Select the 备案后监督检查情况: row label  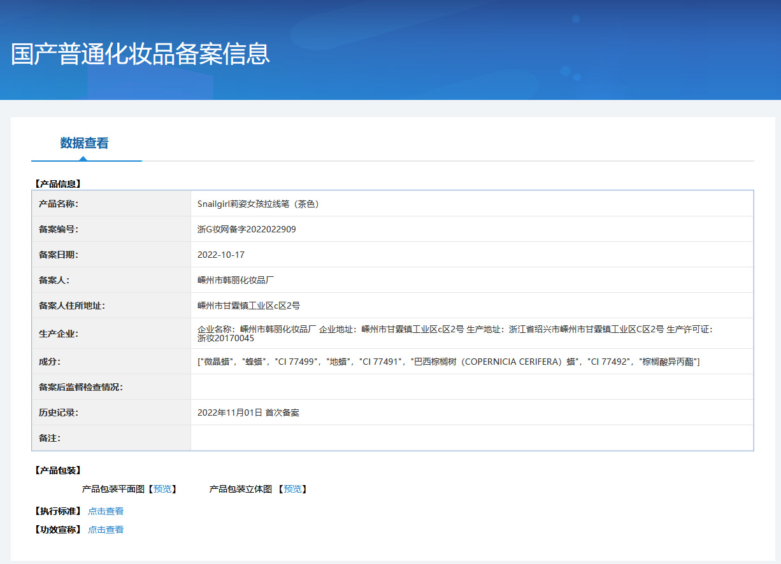(81, 387)
